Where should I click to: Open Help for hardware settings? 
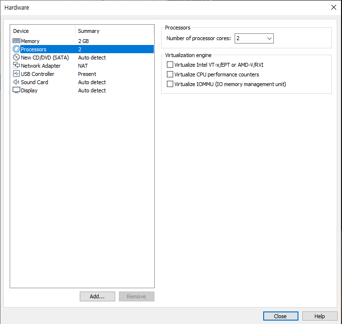tap(320, 316)
